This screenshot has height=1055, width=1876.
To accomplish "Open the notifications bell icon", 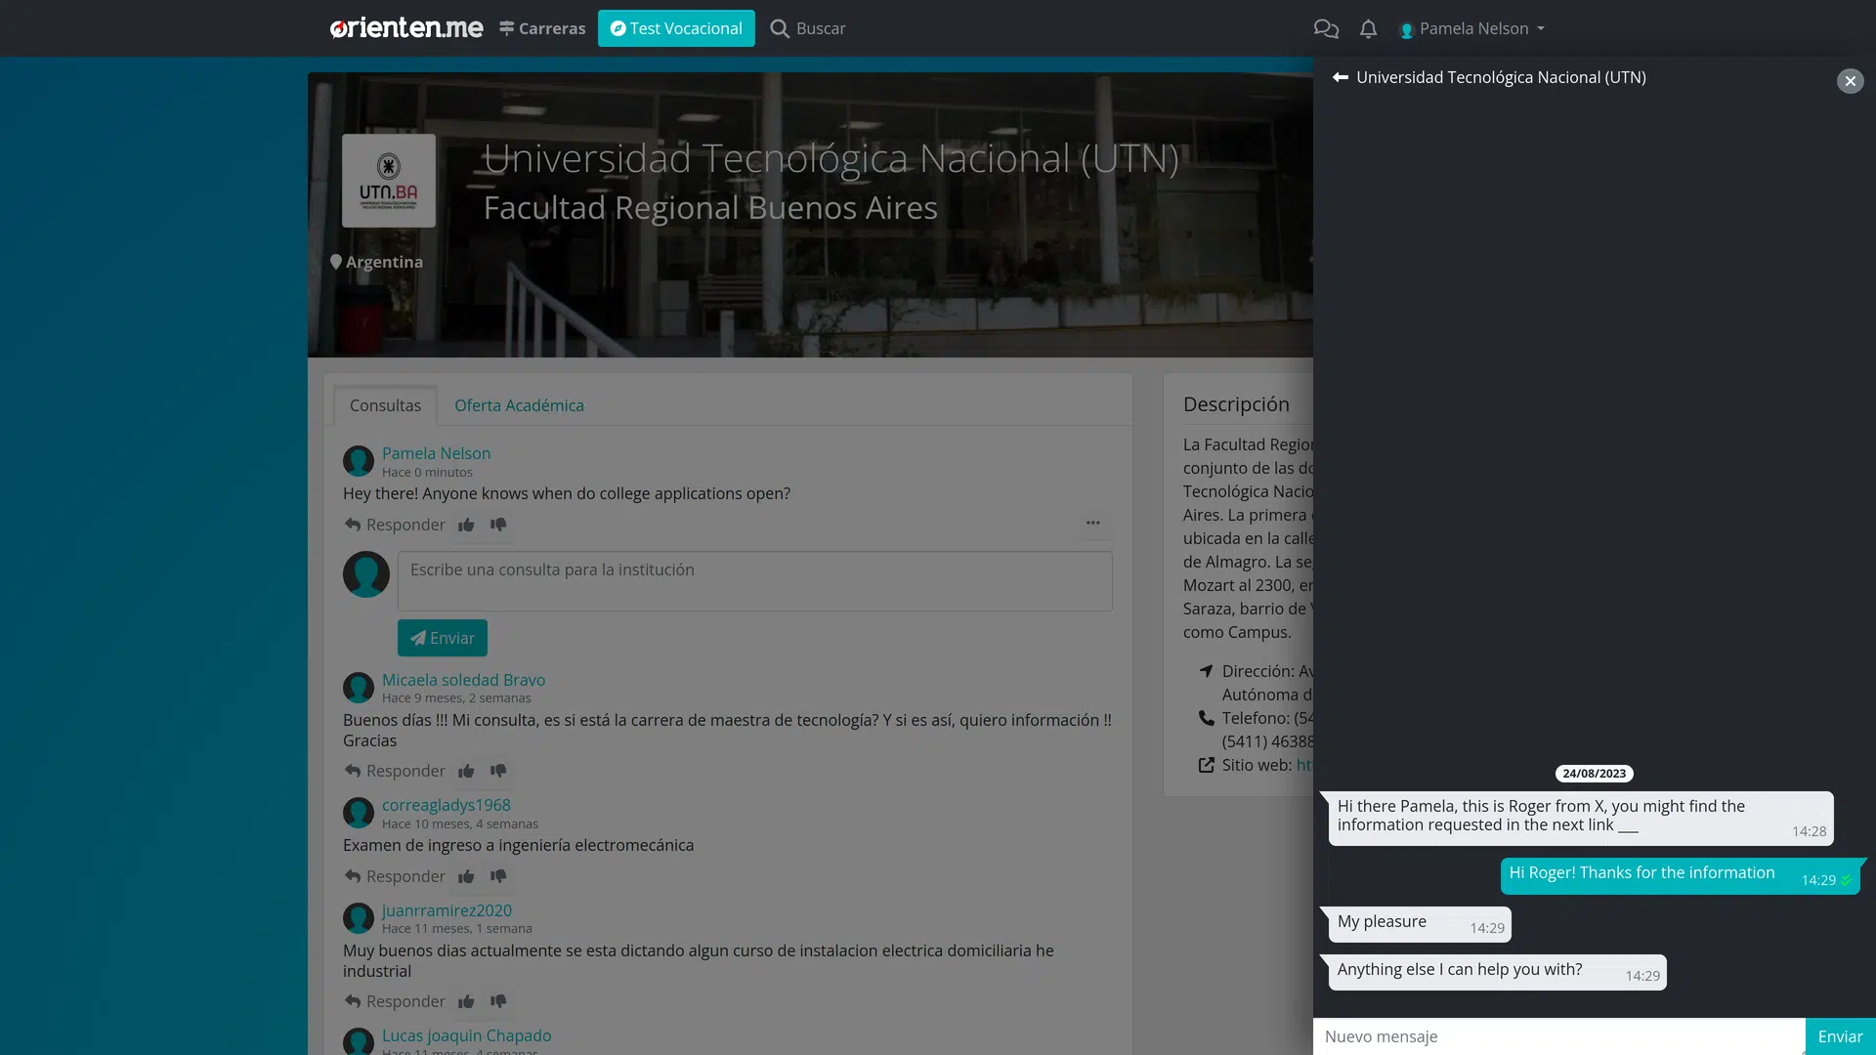I will 1368,28.
